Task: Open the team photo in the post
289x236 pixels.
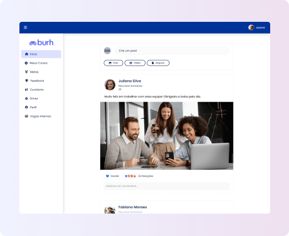Action: coord(167,136)
